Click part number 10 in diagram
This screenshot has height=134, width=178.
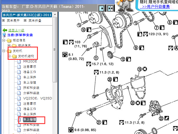(x=83, y=30)
